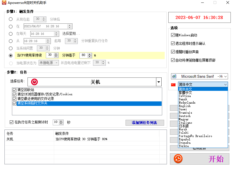Click the Apowersoft app logo in title bar
Screen dimensions: 233x173
coord(4,3)
